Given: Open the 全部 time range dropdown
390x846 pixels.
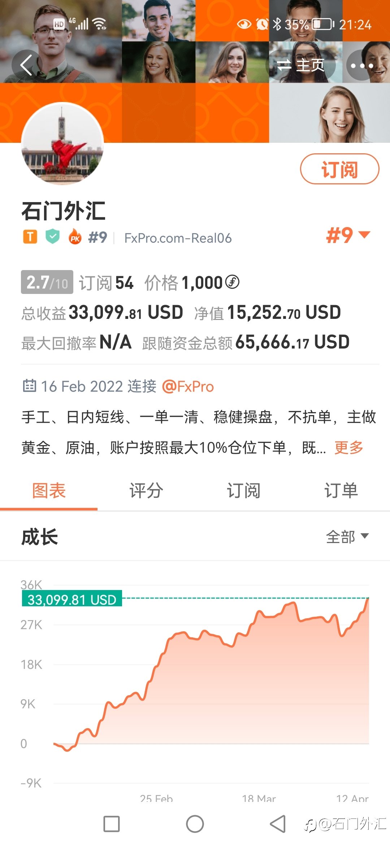Looking at the screenshot, I should tap(347, 537).
